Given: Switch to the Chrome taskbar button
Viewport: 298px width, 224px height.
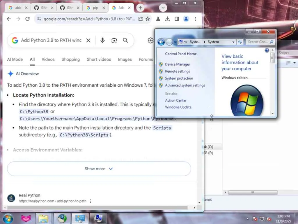Looking at the screenshot, I should point(62,218).
